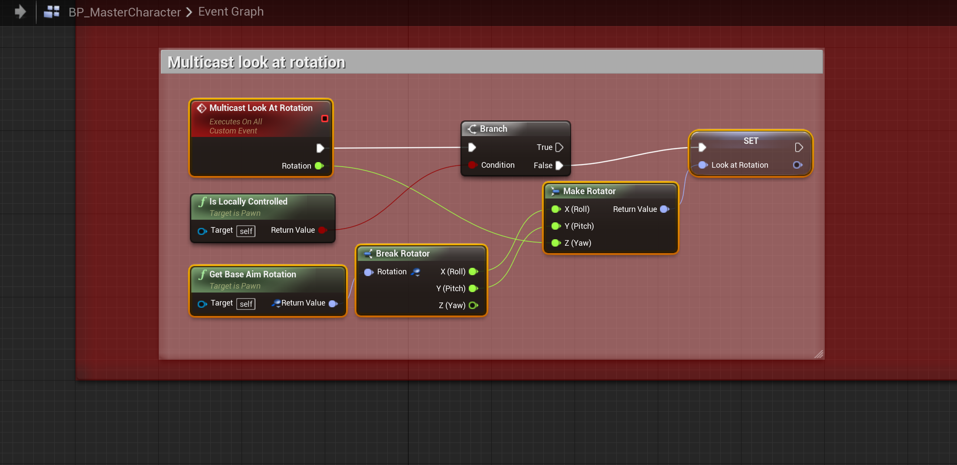Open BP_MasterCharacter breadcrumb

point(124,12)
